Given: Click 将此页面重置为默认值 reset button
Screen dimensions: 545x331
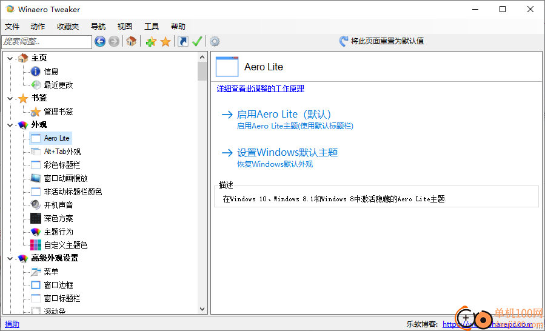Looking at the screenshot, I should point(382,41).
